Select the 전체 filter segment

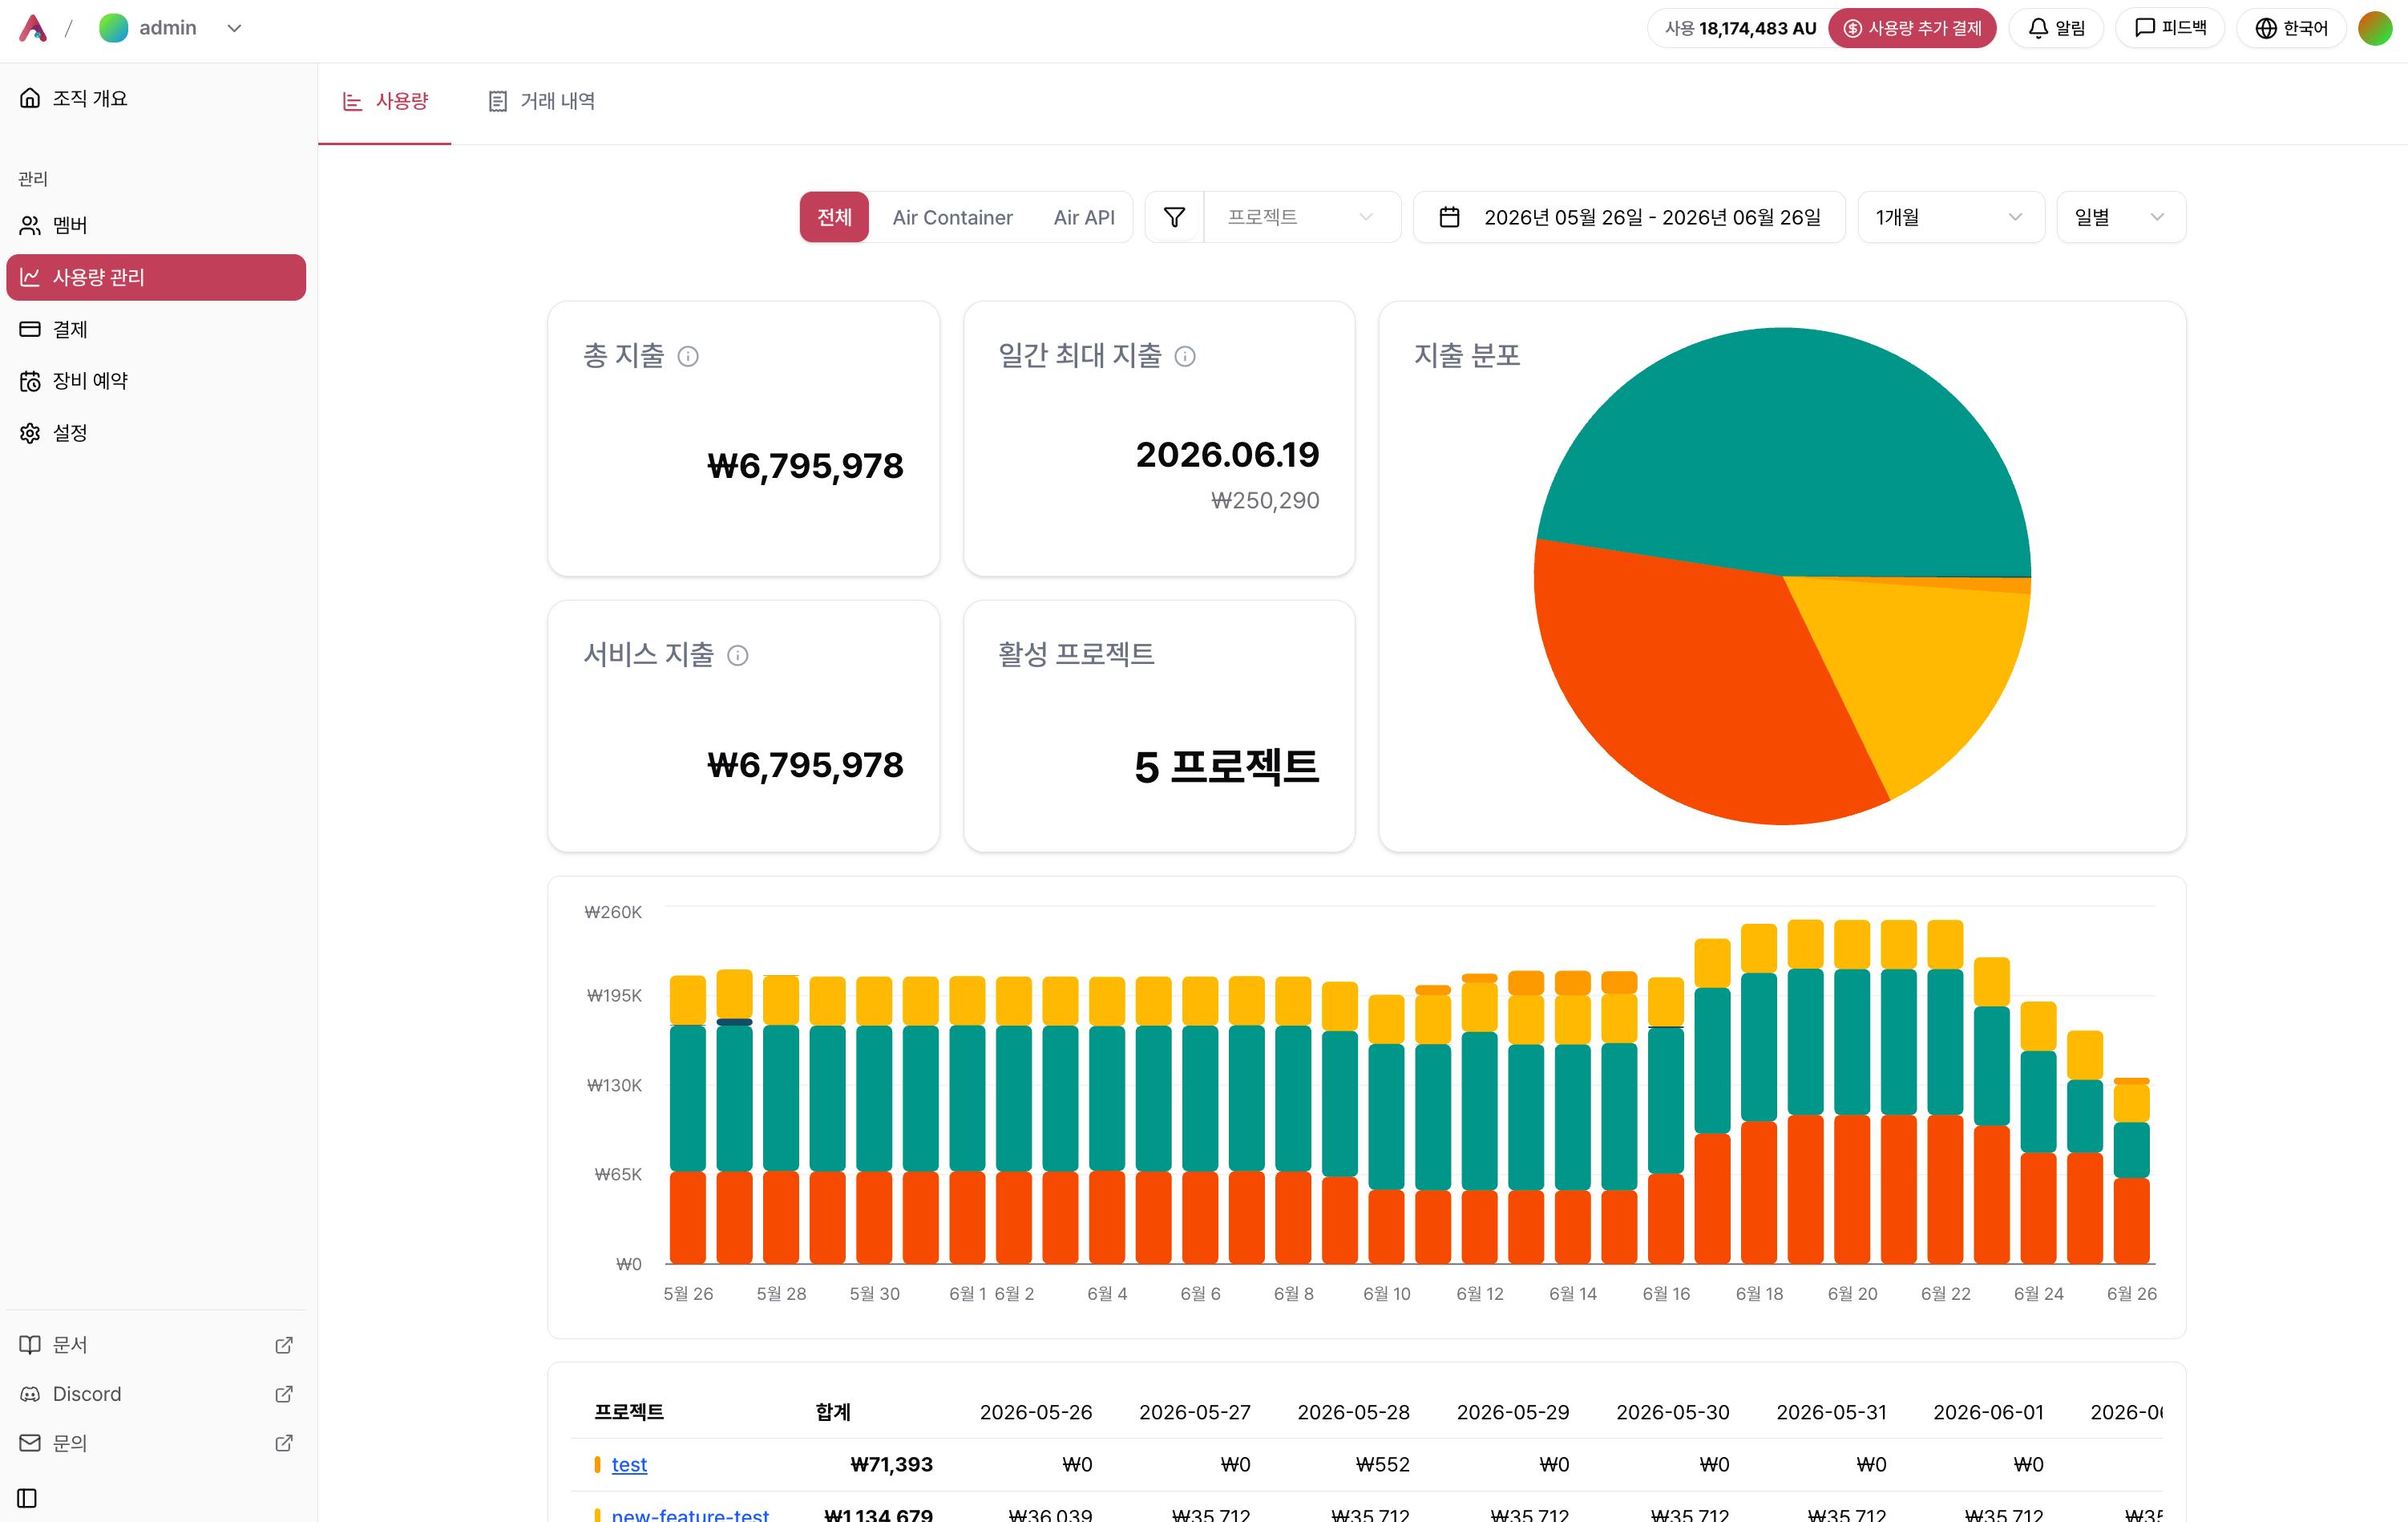[x=834, y=217]
